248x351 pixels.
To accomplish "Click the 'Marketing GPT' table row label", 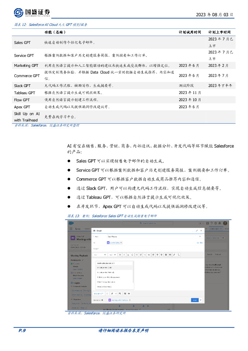I will (26, 65).
